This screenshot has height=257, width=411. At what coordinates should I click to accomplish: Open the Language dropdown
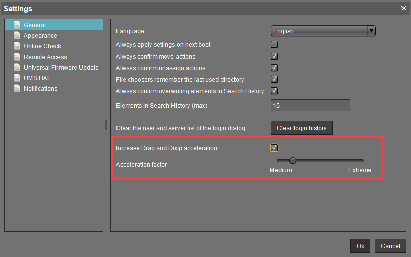point(323,31)
